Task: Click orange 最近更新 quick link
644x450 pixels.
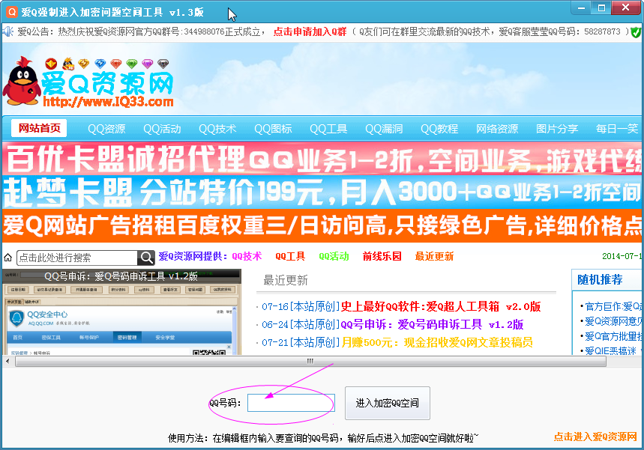Action: (x=434, y=256)
